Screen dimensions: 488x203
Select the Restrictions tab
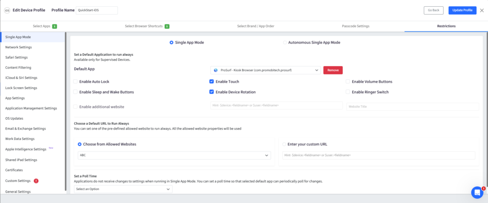point(446,26)
